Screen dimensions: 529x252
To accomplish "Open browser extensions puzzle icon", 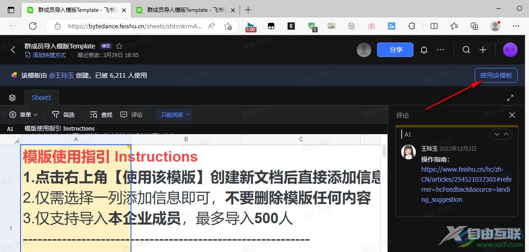I will pos(412,26).
